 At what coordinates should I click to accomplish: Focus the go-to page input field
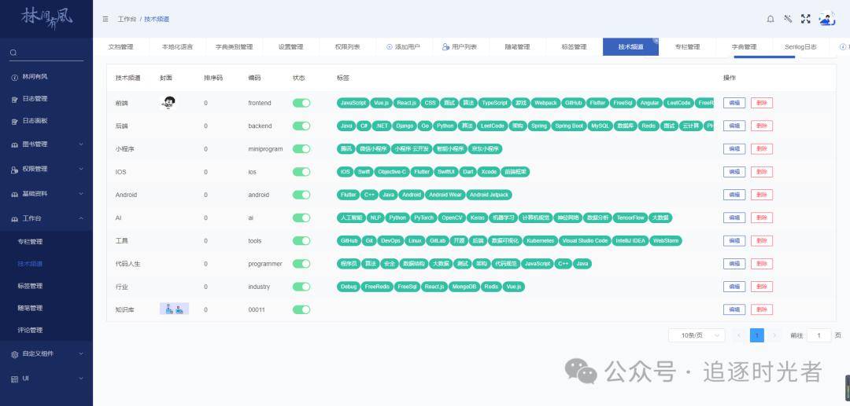click(819, 335)
